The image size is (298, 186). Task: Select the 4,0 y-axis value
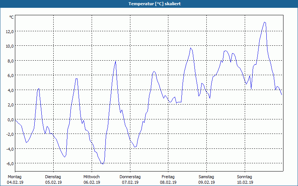click(x=10, y=90)
